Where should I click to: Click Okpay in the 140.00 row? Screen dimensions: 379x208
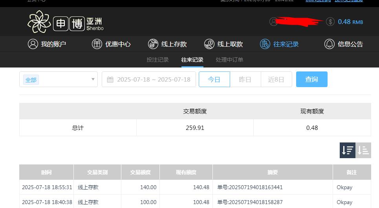[x=344, y=188]
